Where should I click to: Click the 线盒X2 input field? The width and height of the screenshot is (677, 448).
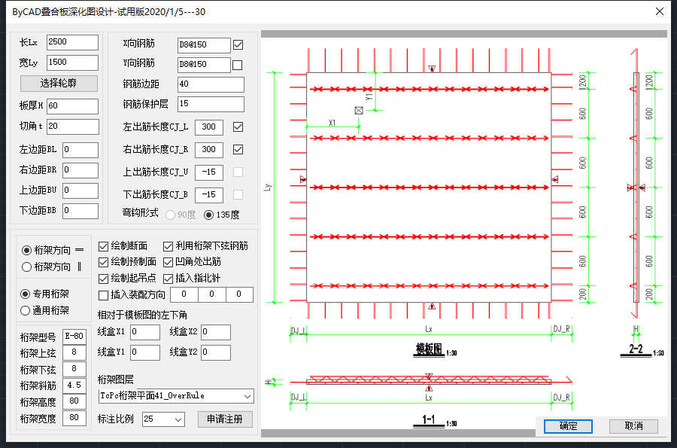[x=216, y=332]
